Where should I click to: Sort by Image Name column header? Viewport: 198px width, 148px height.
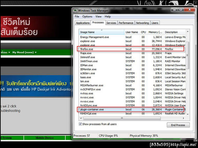pos(102,32)
